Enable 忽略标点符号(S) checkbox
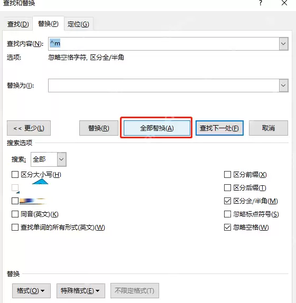Screen dimensions: 296x303 227,214
